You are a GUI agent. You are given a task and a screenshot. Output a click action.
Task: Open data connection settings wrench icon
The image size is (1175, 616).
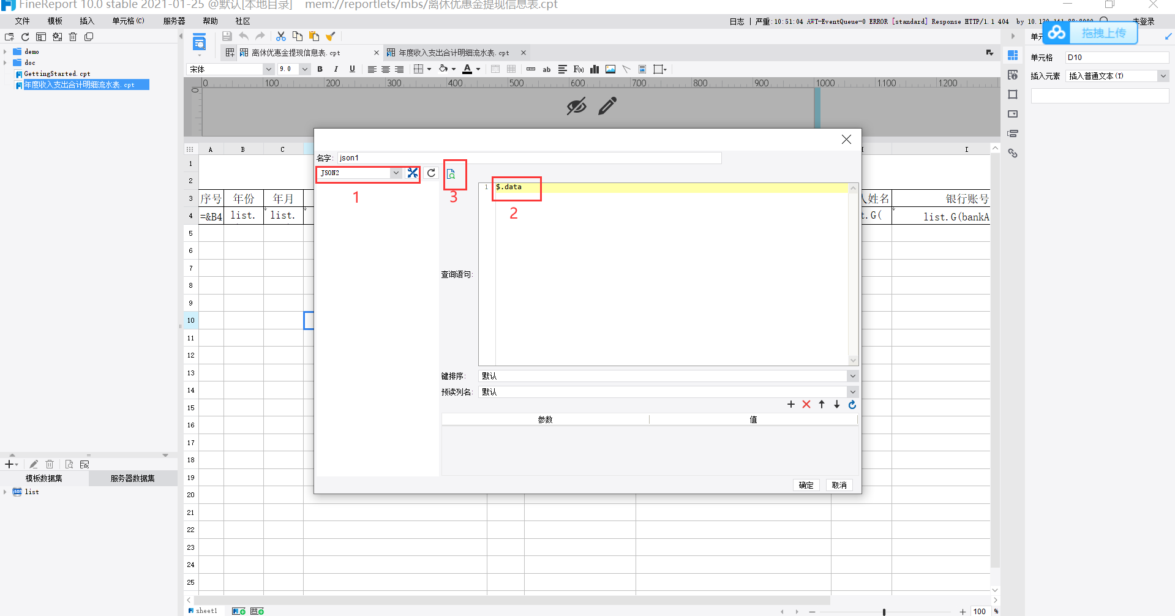tap(413, 173)
